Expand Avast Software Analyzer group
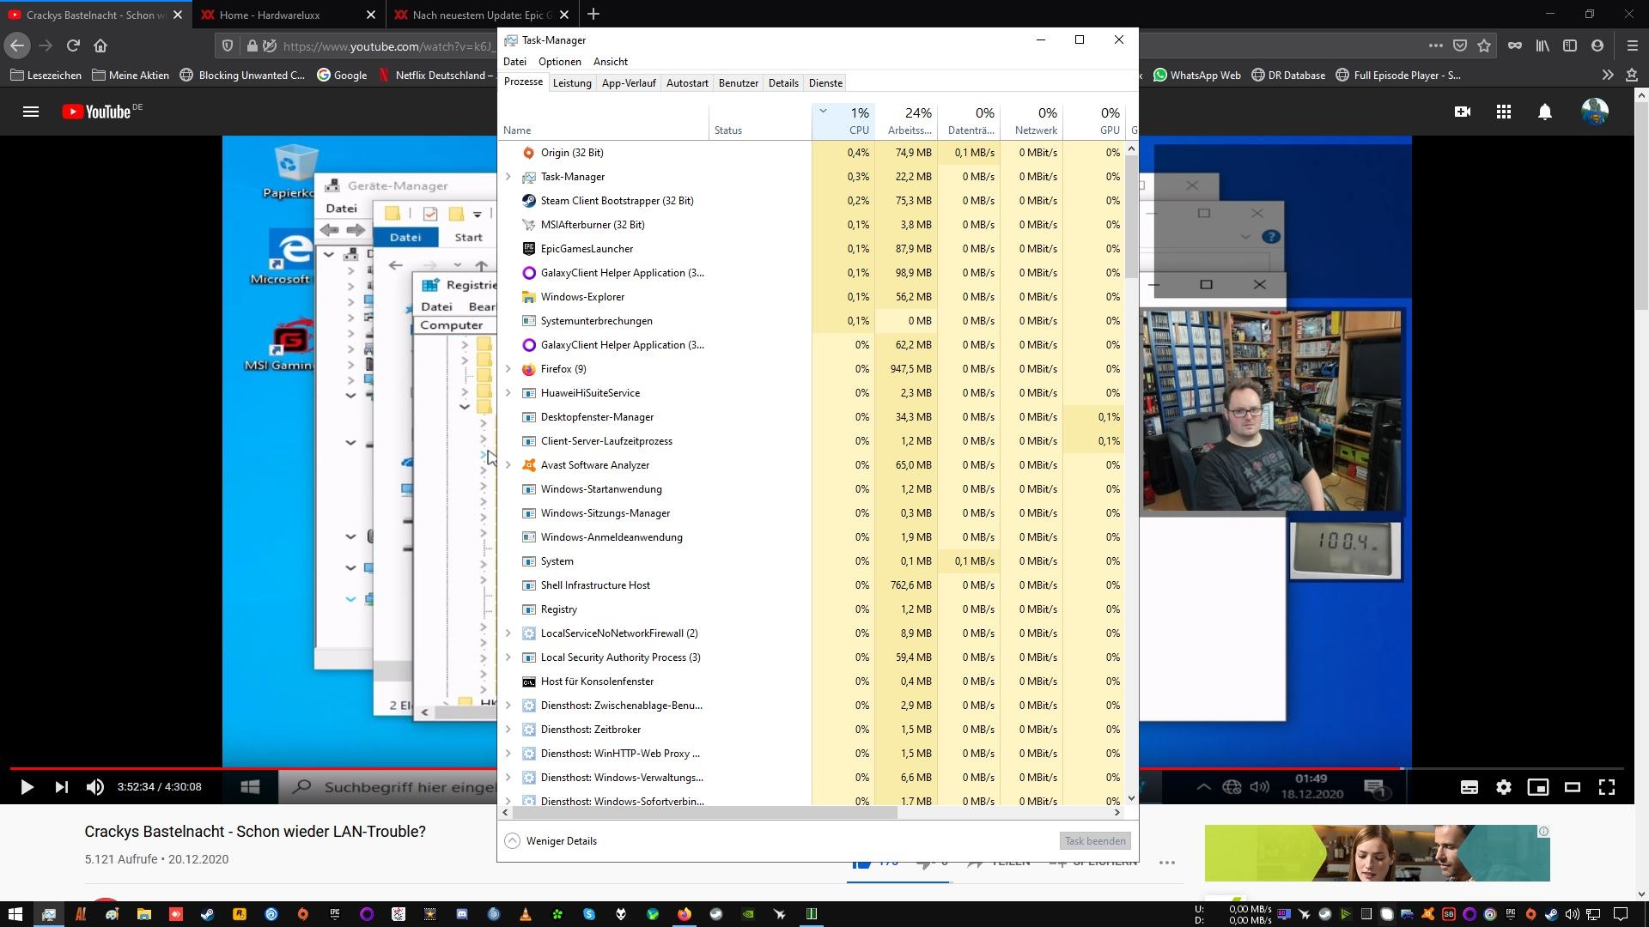1649x927 pixels. [x=508, y=465]
